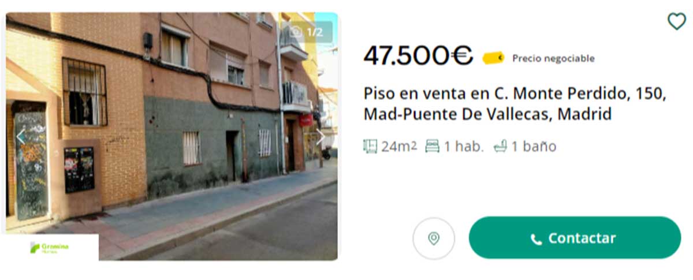Click the 1 hab. text
The image size is (693, 280).
(464, 147)
